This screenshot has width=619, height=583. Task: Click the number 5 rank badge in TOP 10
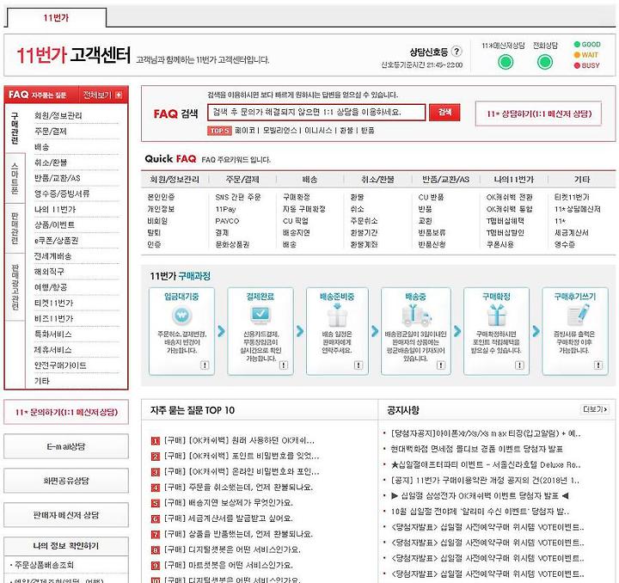click(156, 503)
